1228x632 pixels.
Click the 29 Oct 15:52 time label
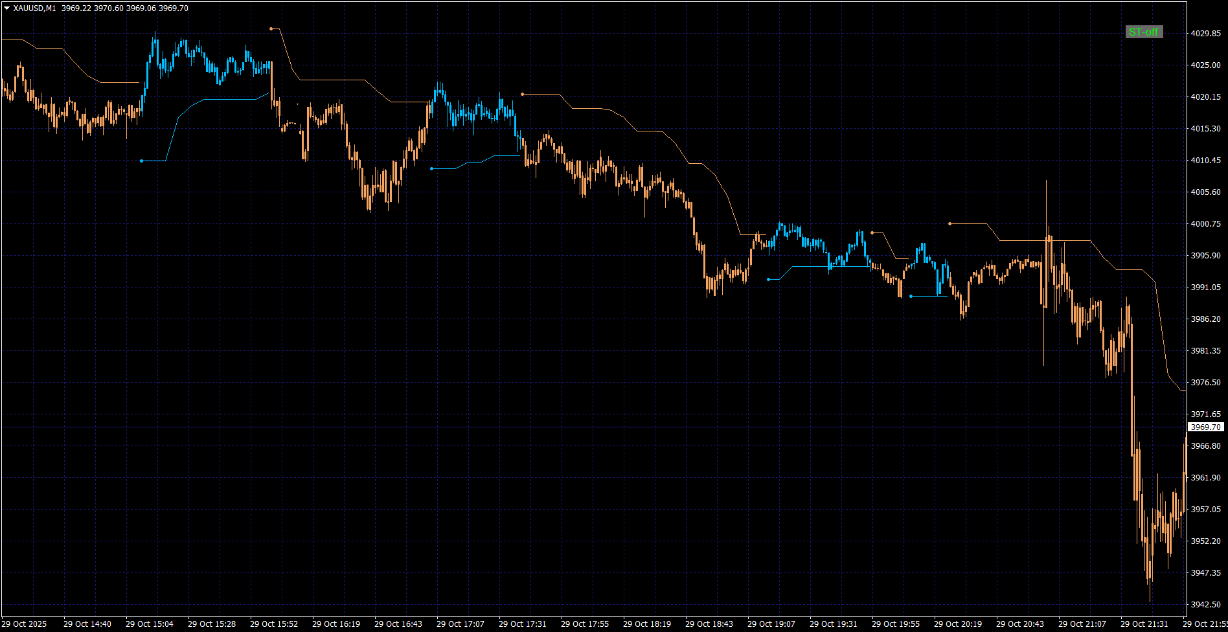[x=274, y=624]
